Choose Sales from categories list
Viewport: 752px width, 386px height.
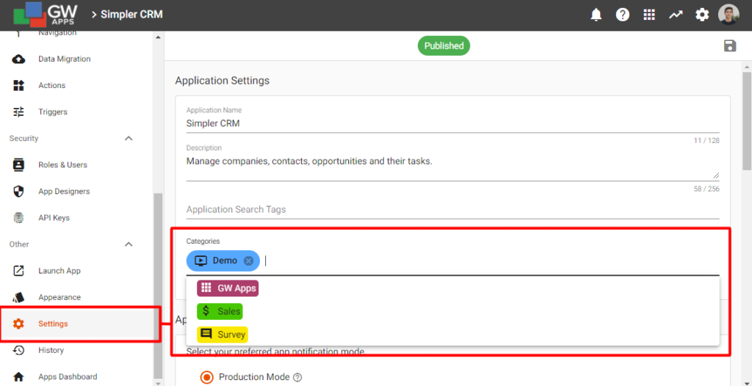click(x=220, y=311)
